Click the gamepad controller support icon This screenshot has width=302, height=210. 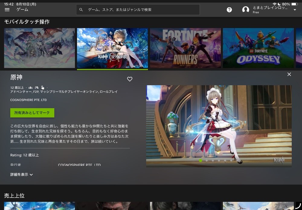click(37, 88)
